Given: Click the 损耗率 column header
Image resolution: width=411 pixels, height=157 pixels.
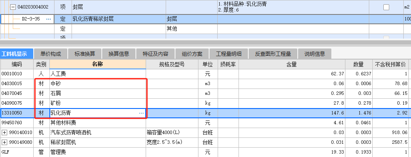Looking at the screenshot, I should pyautogui.click(x=228, y=64).
